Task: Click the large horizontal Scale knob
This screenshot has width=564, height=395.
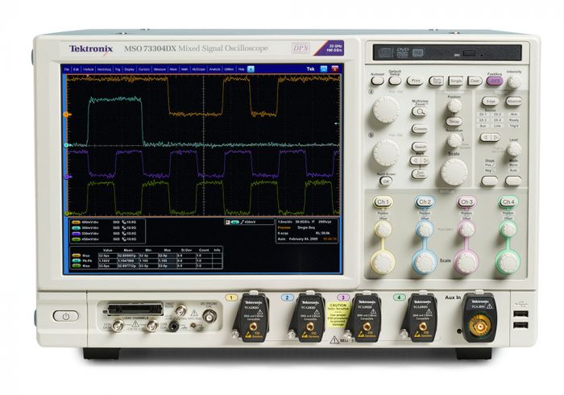Action: pyautogui.click(x=454, y=169)
